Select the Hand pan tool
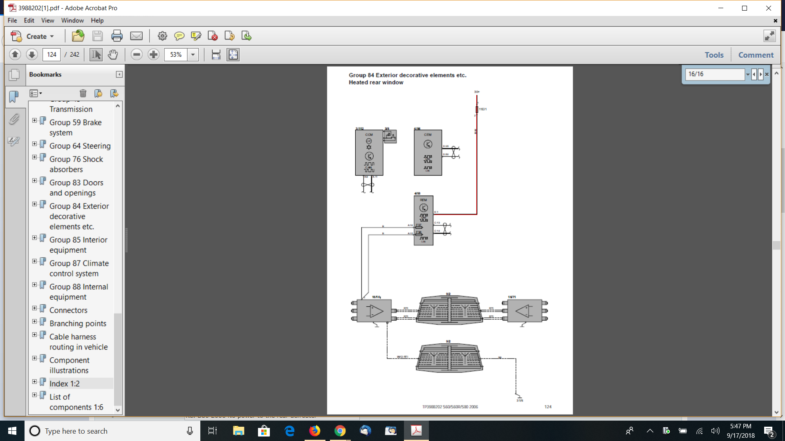785x441 pixels. tap(113, 55)
